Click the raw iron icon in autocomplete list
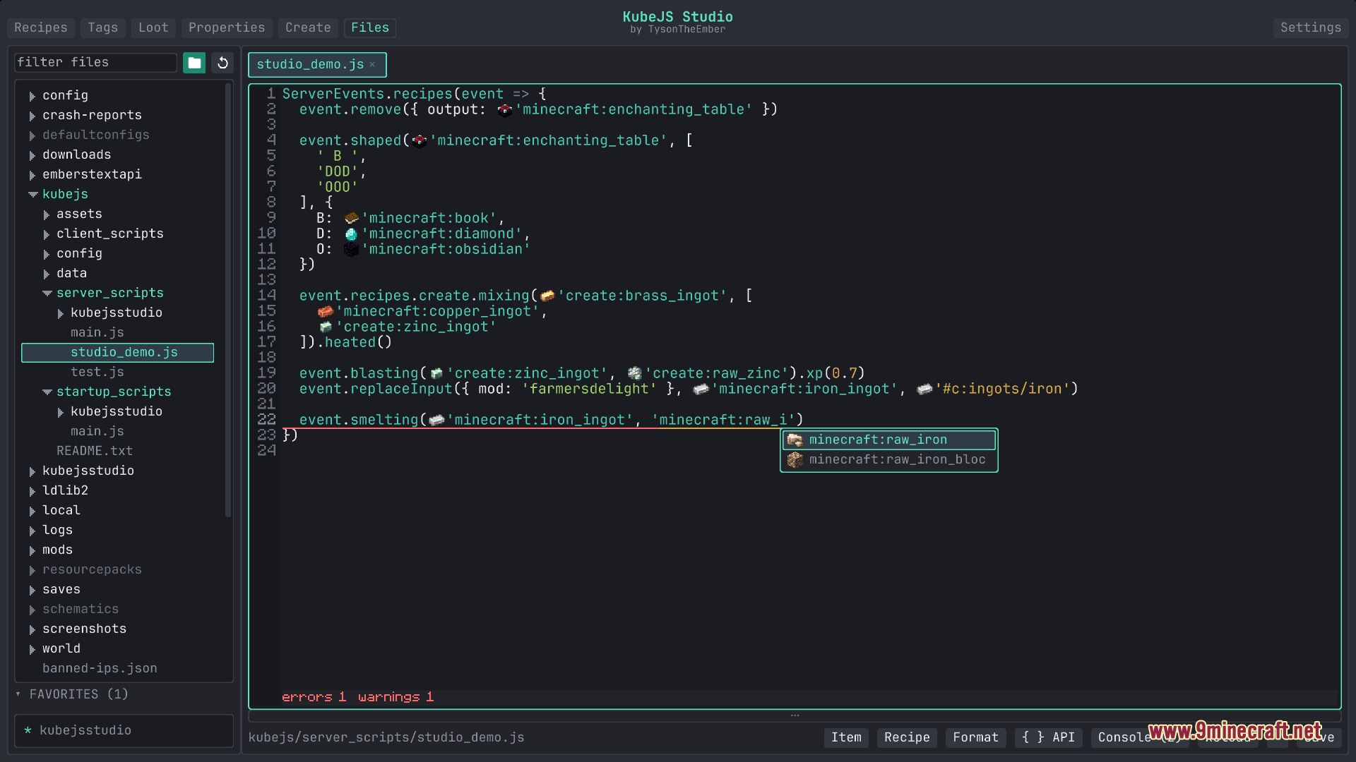The image size is (1356, 762). pyautogui.click(x=795, y=440)
